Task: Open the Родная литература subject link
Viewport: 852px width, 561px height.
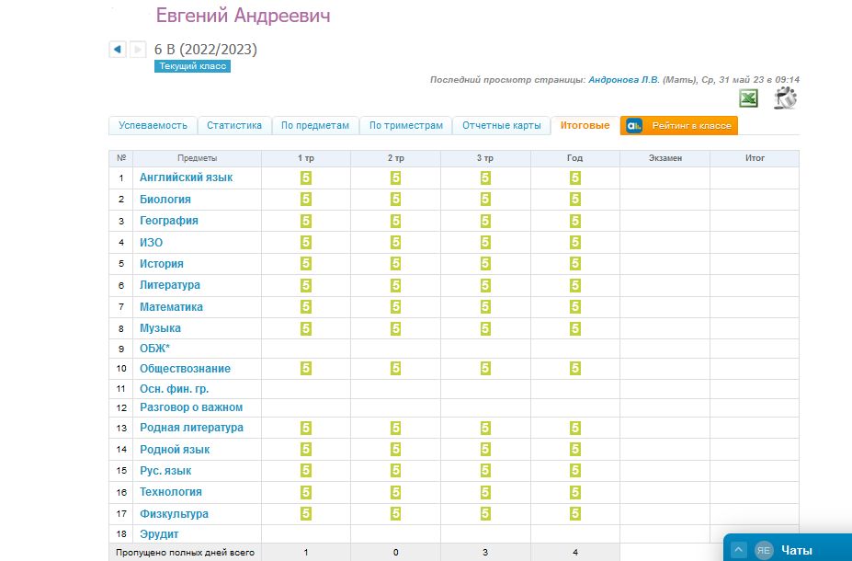Action: [x=191, y=428]
